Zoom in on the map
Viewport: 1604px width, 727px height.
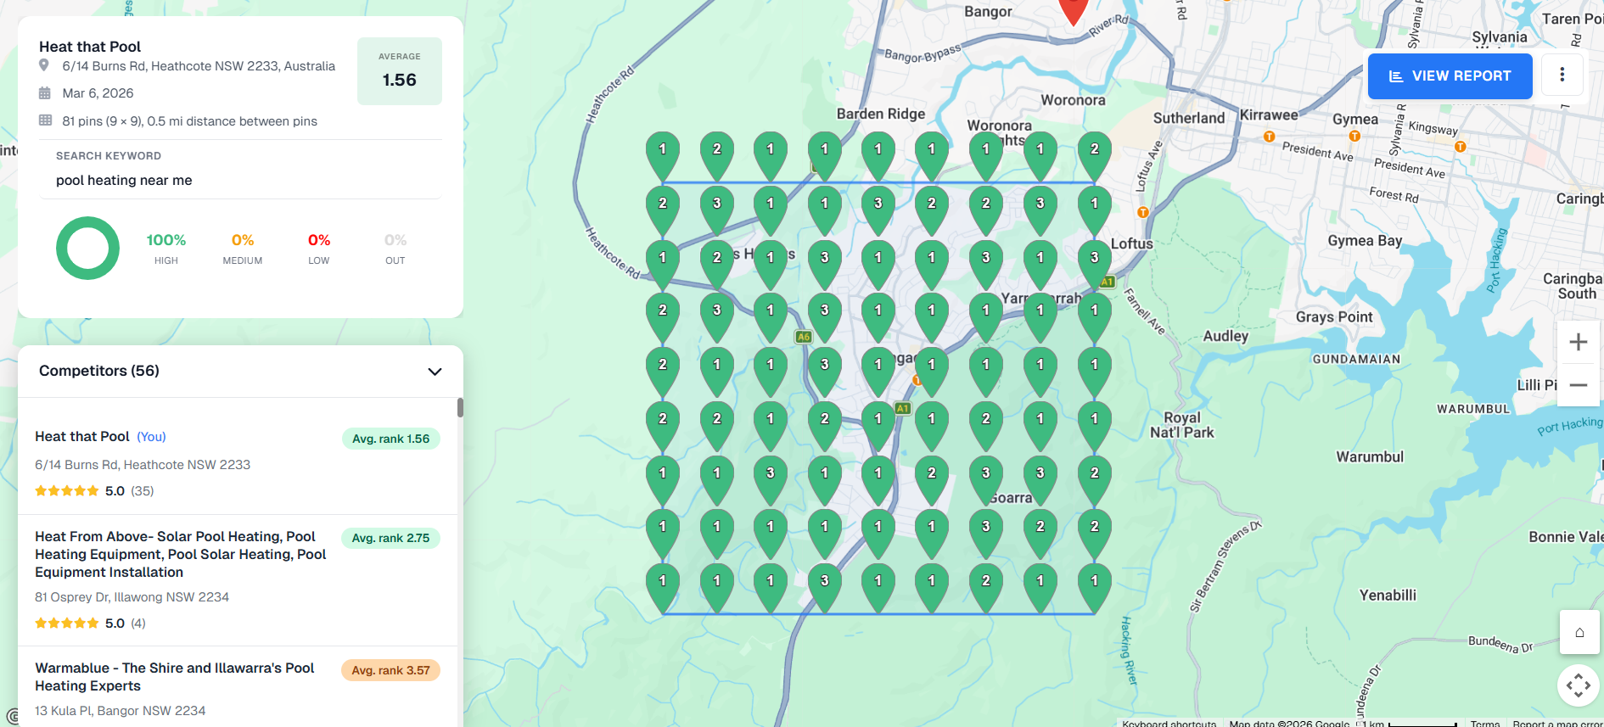[x=1579, y=342]
